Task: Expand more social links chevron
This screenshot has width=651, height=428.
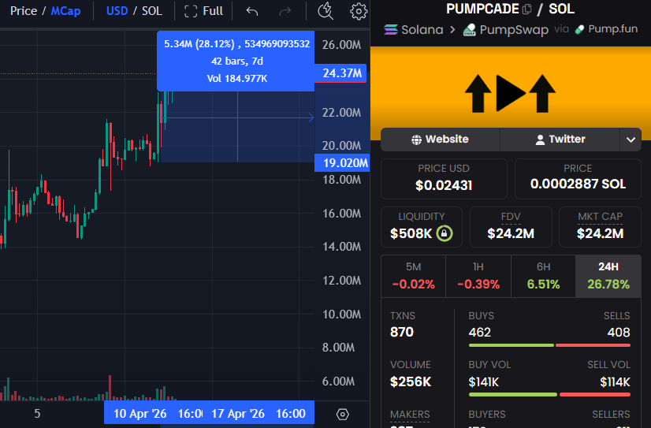Action: pos(631,140)
